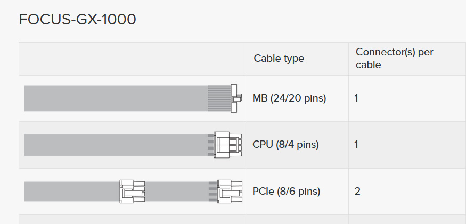This screenshot has height=224, width=466.
Task: Click the FOCUS-GX-1000 heading
Action: (x=77, y=20)
